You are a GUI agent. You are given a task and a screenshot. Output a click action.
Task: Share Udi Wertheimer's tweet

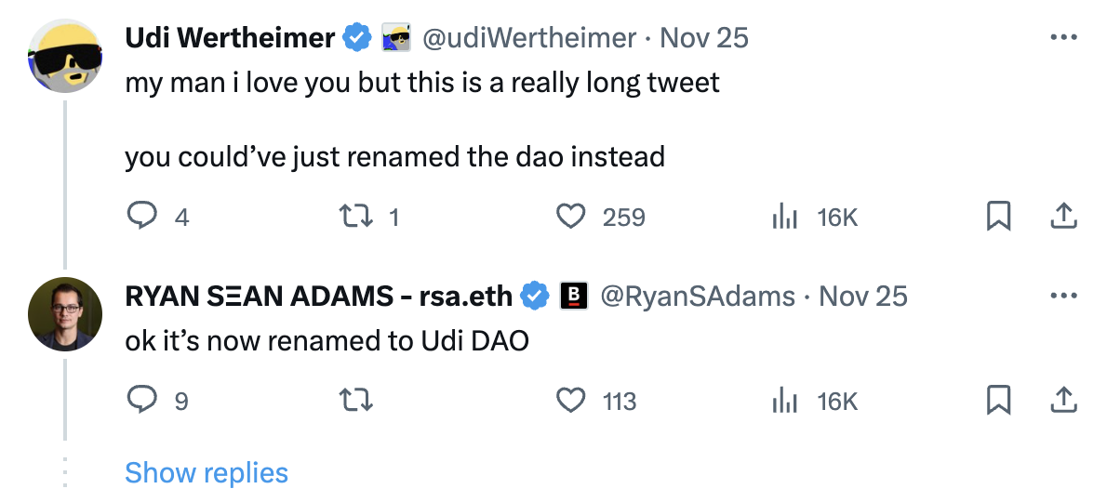[1063, 217]
